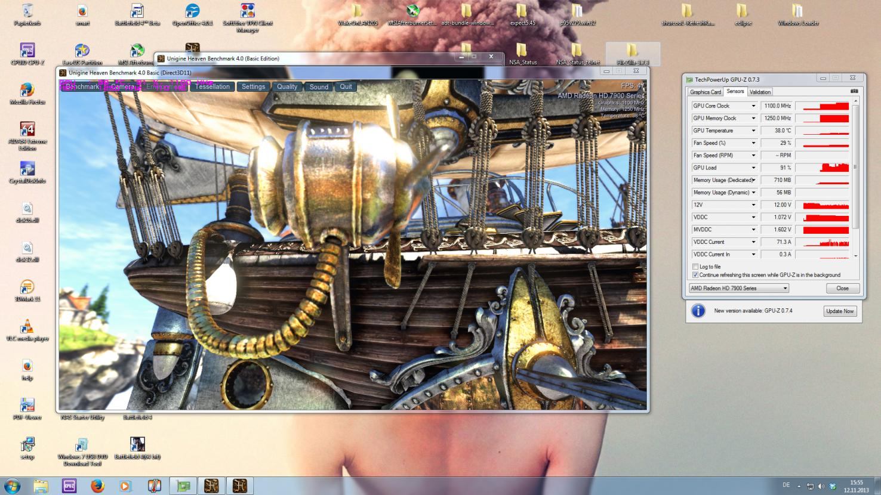The height and width of the screenshot is (495, 881).
Task: Open the GPU Load sensor dropdown
Action: point(753,168)
